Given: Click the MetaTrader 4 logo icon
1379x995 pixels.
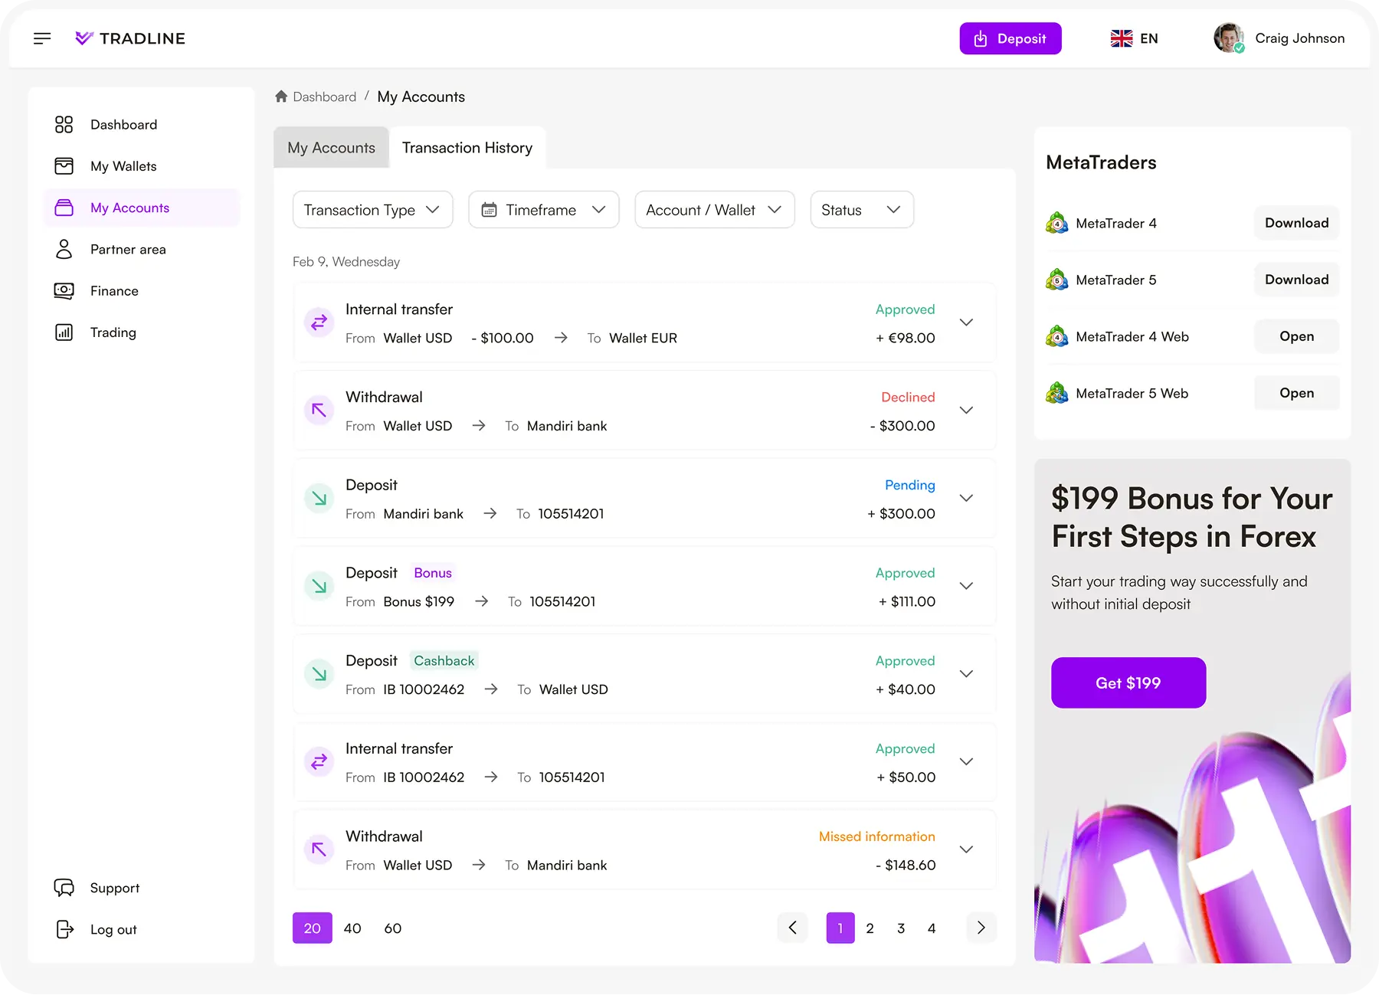Looking at the screenshot, I should coord(1057,223).
